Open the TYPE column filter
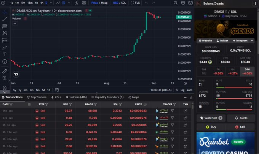This screenshot has height=154, width=259. (x=47, y=104)
